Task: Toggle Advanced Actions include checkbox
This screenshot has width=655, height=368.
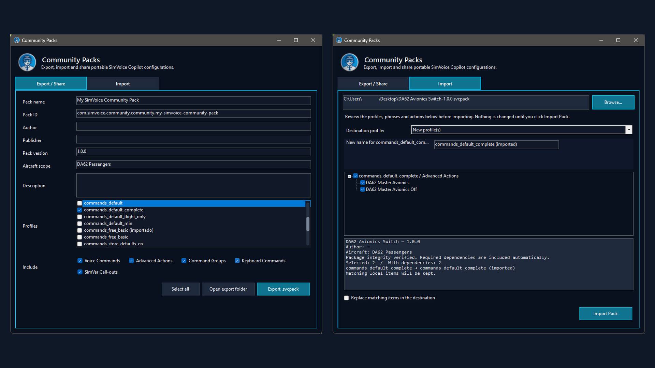Action: pyautogui.click(x=131, y=261)
